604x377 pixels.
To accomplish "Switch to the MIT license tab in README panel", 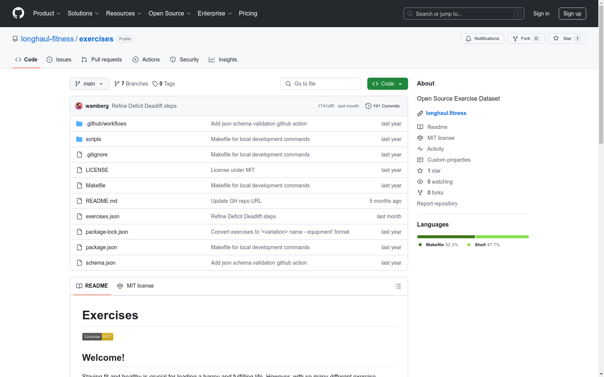I will [x=136, y=286].
